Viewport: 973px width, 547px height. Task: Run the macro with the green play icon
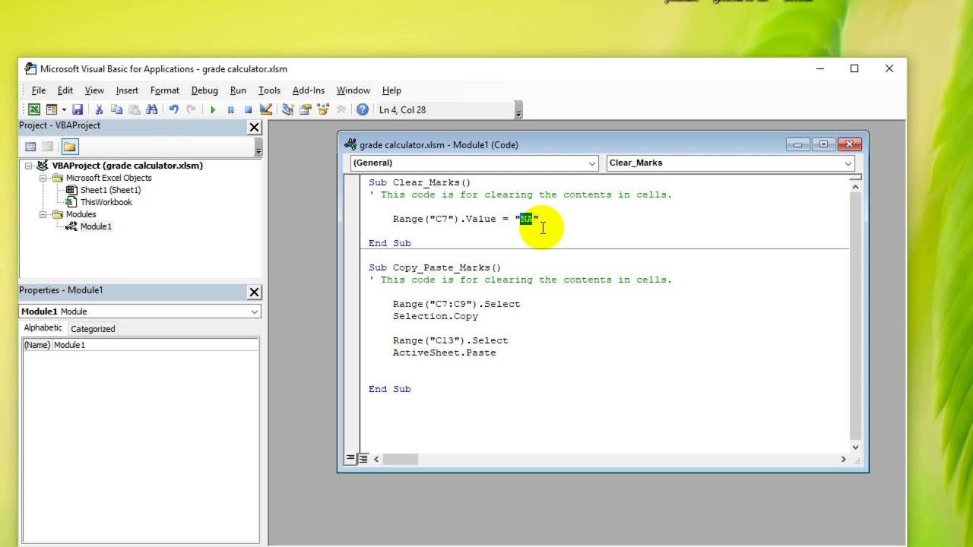tap(213, 109)
